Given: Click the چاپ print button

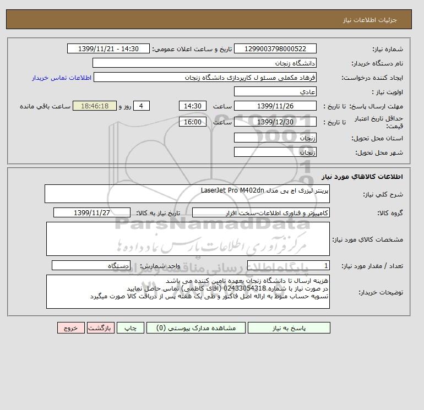Looking at the screenshot, I should 131,328.
